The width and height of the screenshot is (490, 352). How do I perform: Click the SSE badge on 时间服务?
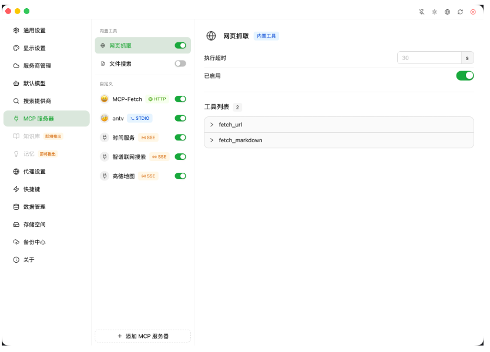(149, 138)
